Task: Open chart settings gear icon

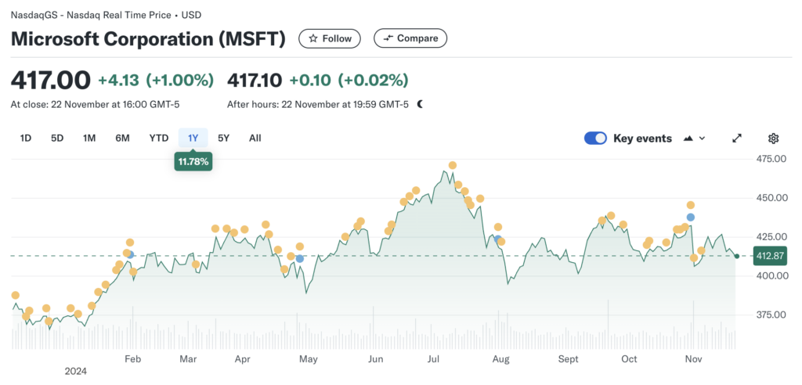Action: click(x=773, y=139)
